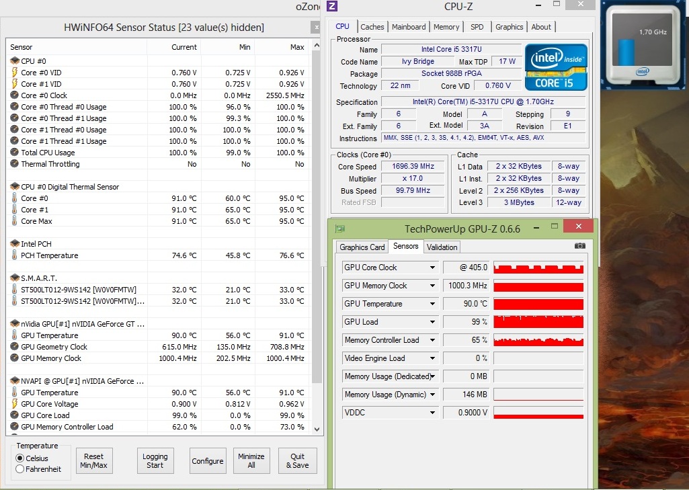Click the '2550.5 MHz' max clock value
689x490 pixels.
[x=285, y=95]
